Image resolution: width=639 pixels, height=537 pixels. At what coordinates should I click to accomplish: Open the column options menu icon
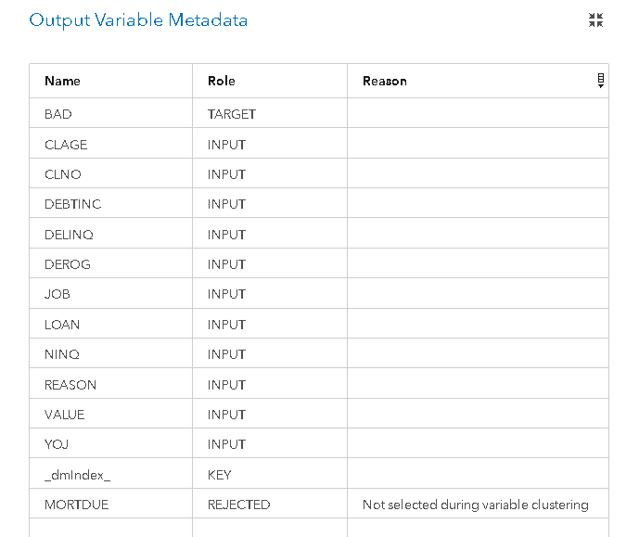tap(601, 81)
